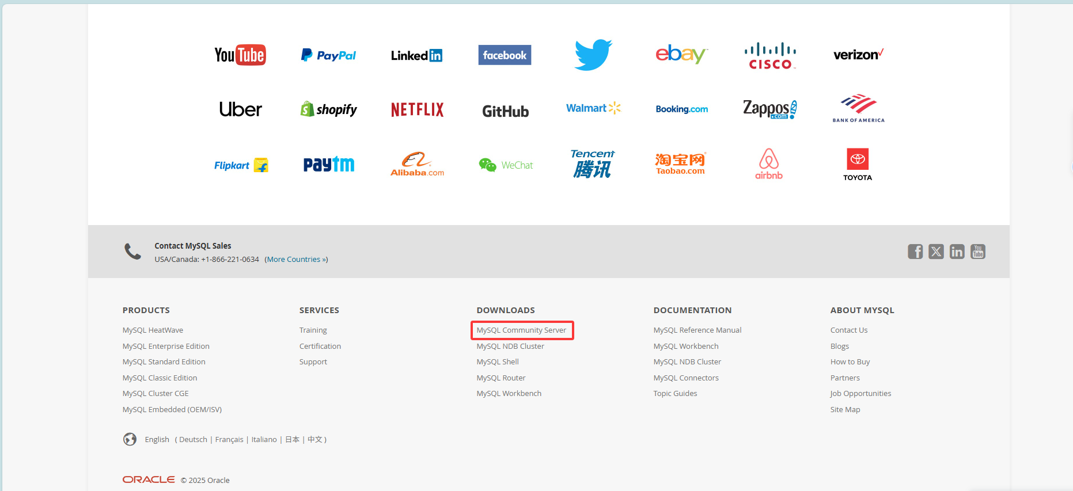
Task: Open MySQL Community Server download link
Action: point(521,330)
